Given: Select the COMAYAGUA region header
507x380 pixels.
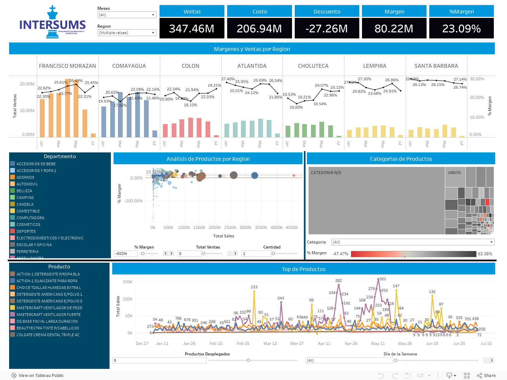Looking at the screenshot, I should click(x=129, y=66).
